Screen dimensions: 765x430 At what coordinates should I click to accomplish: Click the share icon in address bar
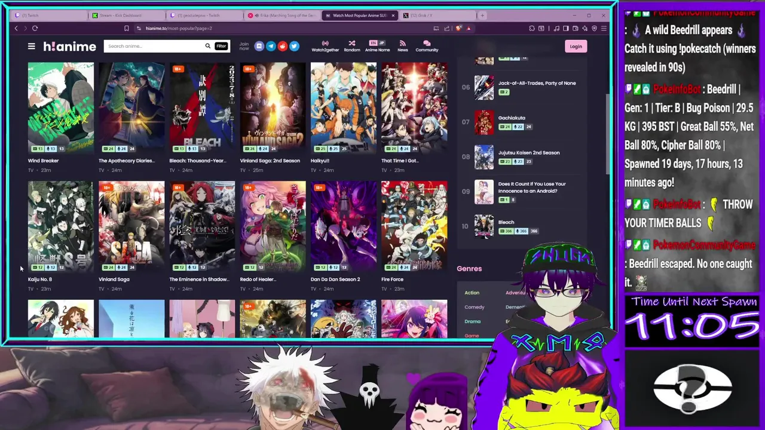446,28
